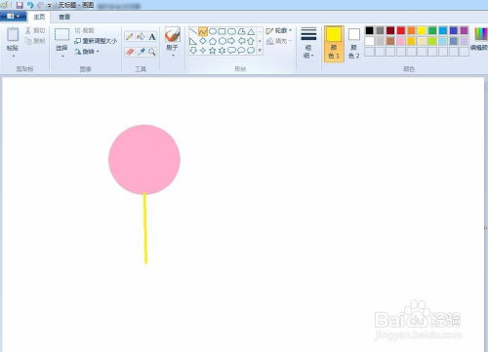Choose the Oval callout shape
488x352 pixels.
pyautogui.click(x=241, y=51)
